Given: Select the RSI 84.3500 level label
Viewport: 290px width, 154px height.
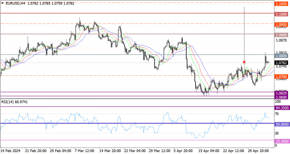Looking at the screenshot, I should pos(282,108).
